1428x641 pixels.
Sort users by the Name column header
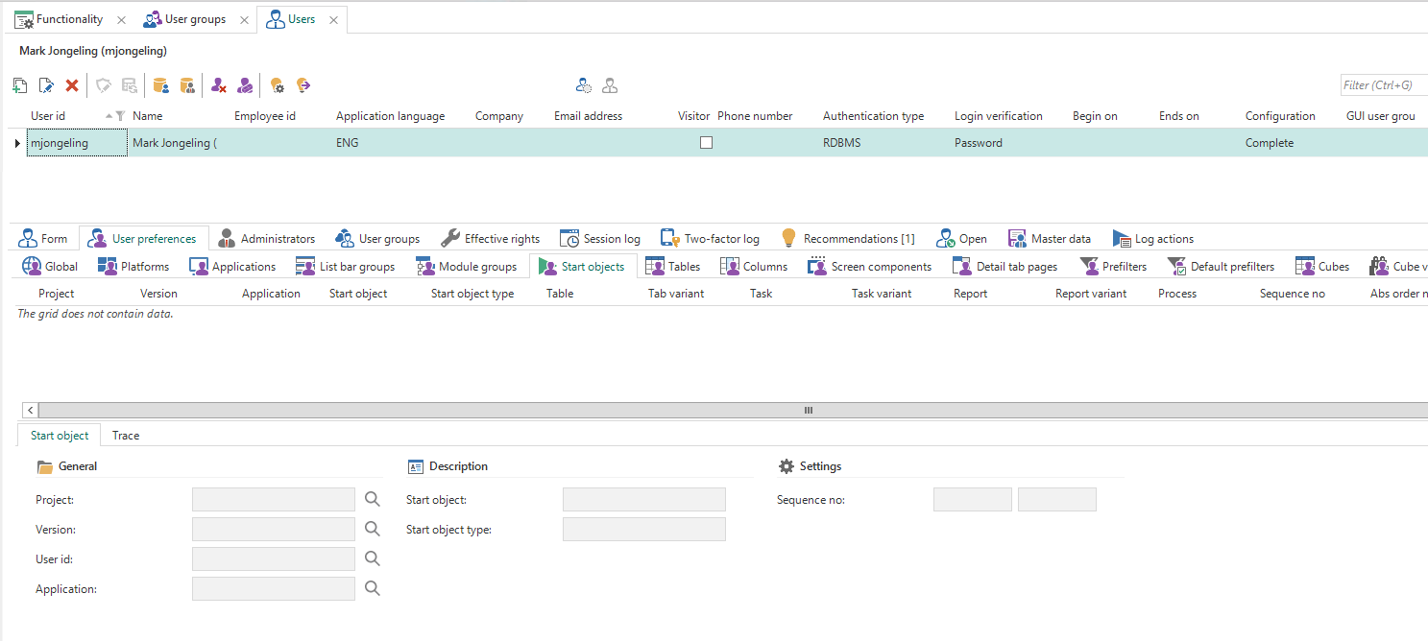point(148,116)
